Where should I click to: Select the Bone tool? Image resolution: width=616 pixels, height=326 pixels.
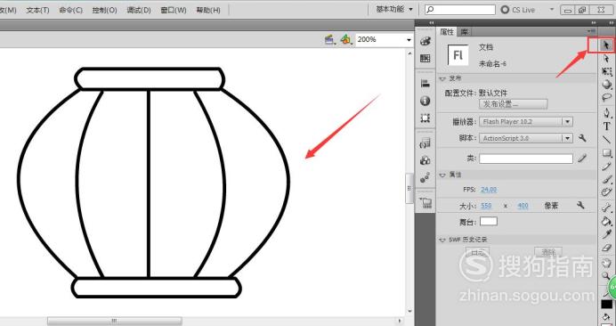click(606, 208)
